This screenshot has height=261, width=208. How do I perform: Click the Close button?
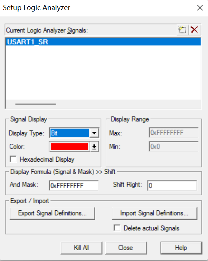126,248
